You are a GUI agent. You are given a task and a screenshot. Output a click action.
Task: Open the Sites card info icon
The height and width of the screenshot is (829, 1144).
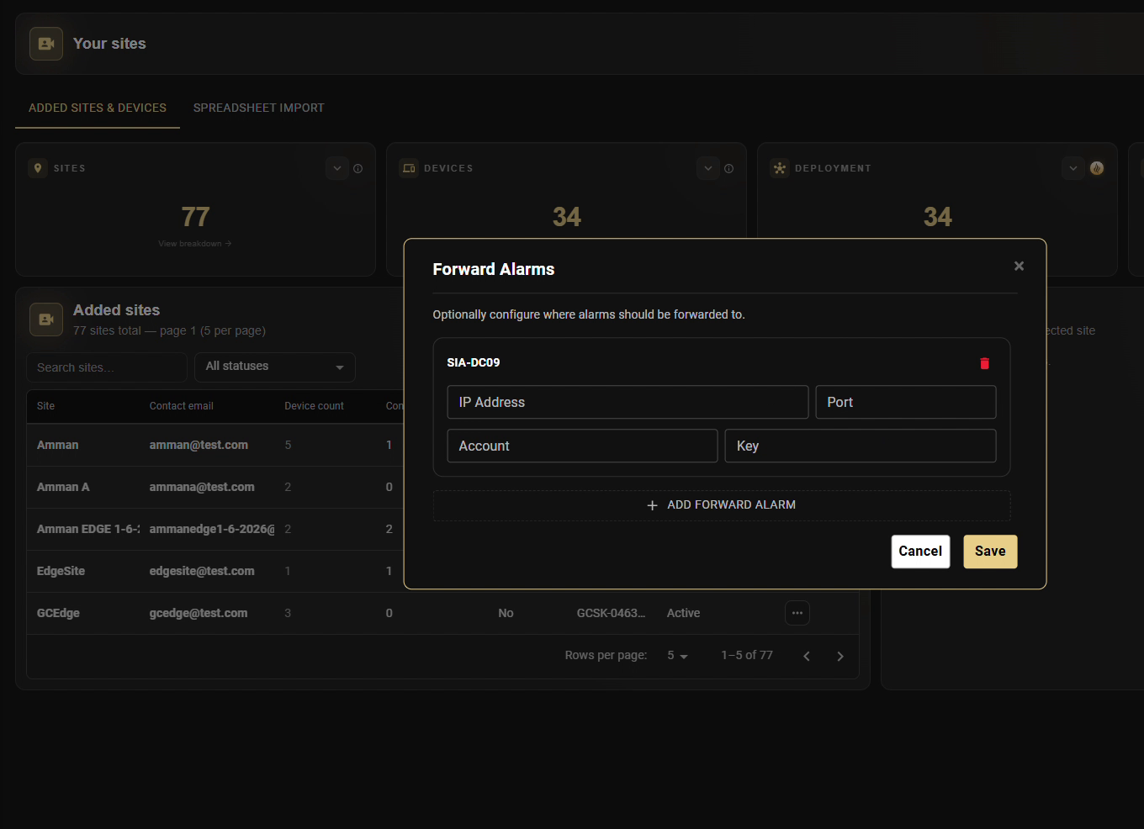coord(358,168)
